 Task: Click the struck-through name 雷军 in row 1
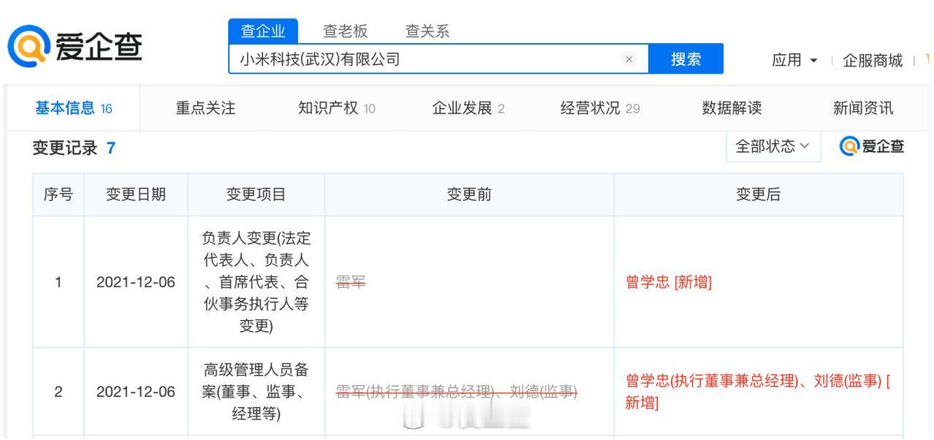point(351,282)
